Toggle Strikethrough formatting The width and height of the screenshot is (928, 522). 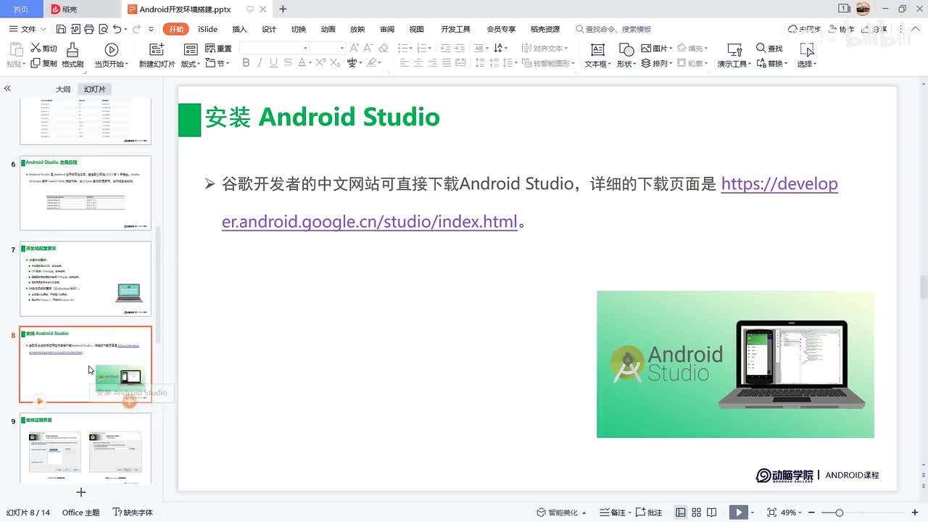tap(287, 63)
